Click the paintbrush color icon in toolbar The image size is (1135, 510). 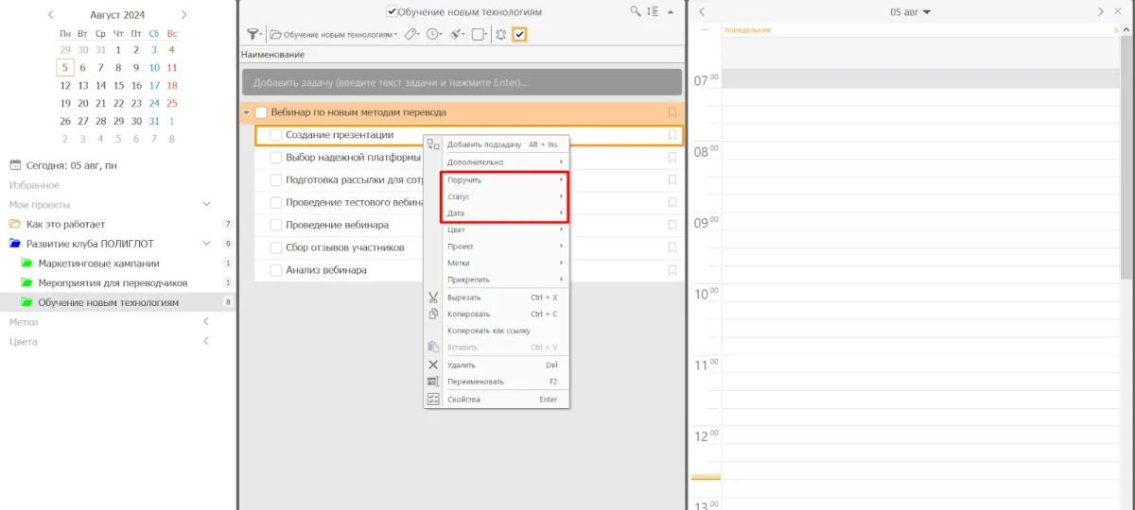[x=456, y=34]
